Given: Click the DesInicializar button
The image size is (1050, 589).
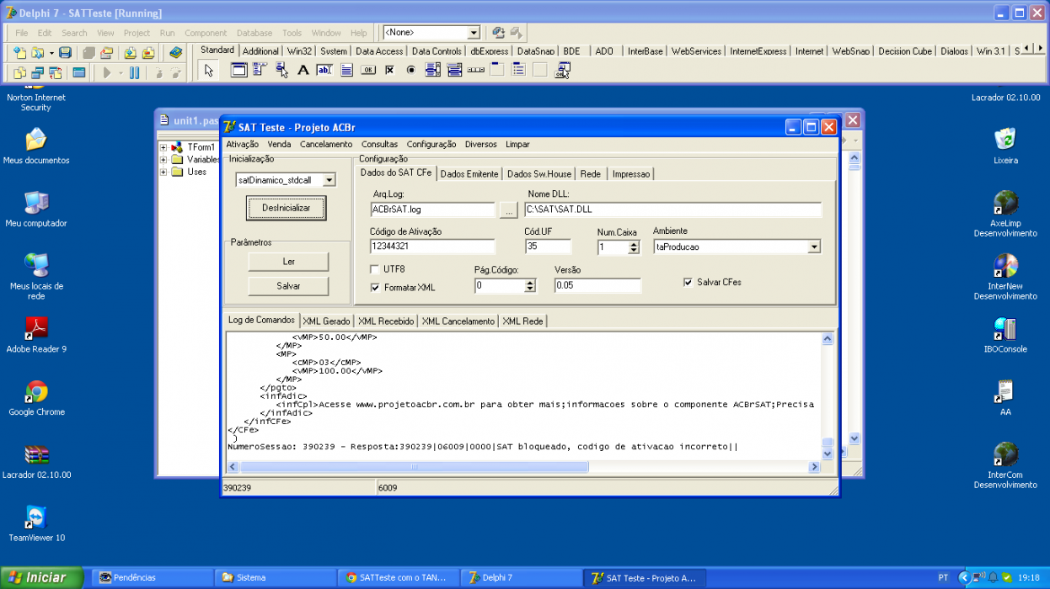Looking at the screenshot, I should click(x=287, y=208).
